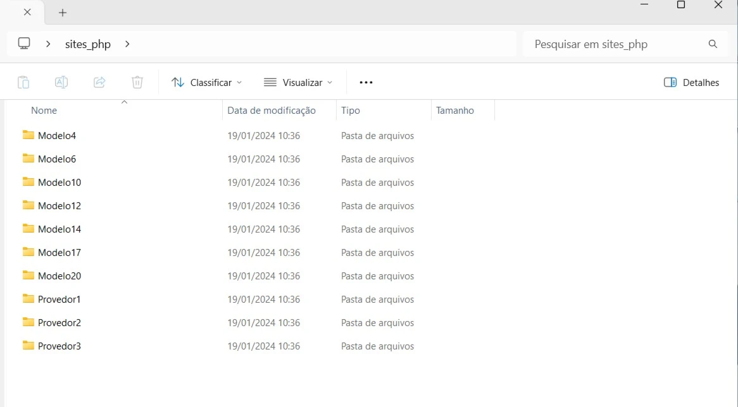738x407 pixels.
Task: Sort by the Nome column header
Action: coord(44,111)
